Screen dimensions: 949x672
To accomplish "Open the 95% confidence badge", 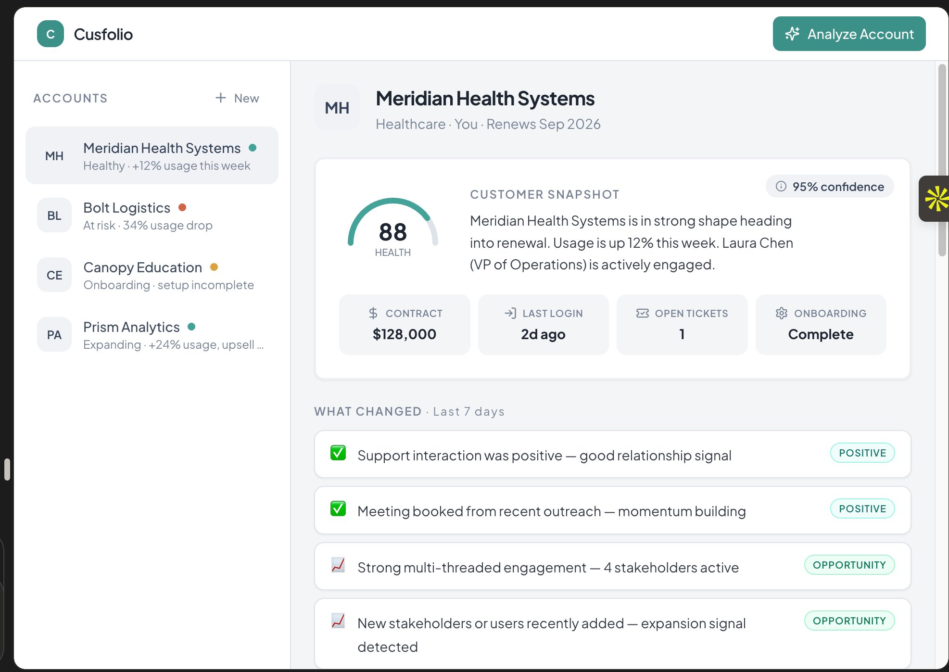I will 830,187.
